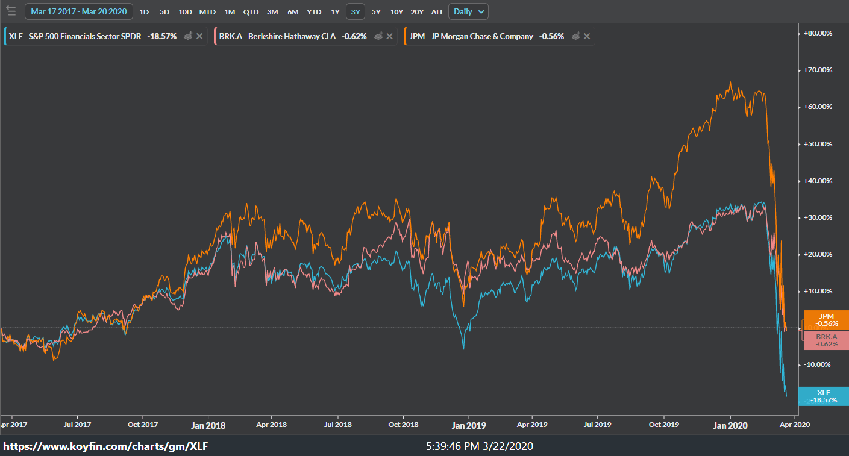The width and height of the screenshot is (849, 456).
Task: Click the Jan 2018 time axis label
Action: (x=208, y=425)
